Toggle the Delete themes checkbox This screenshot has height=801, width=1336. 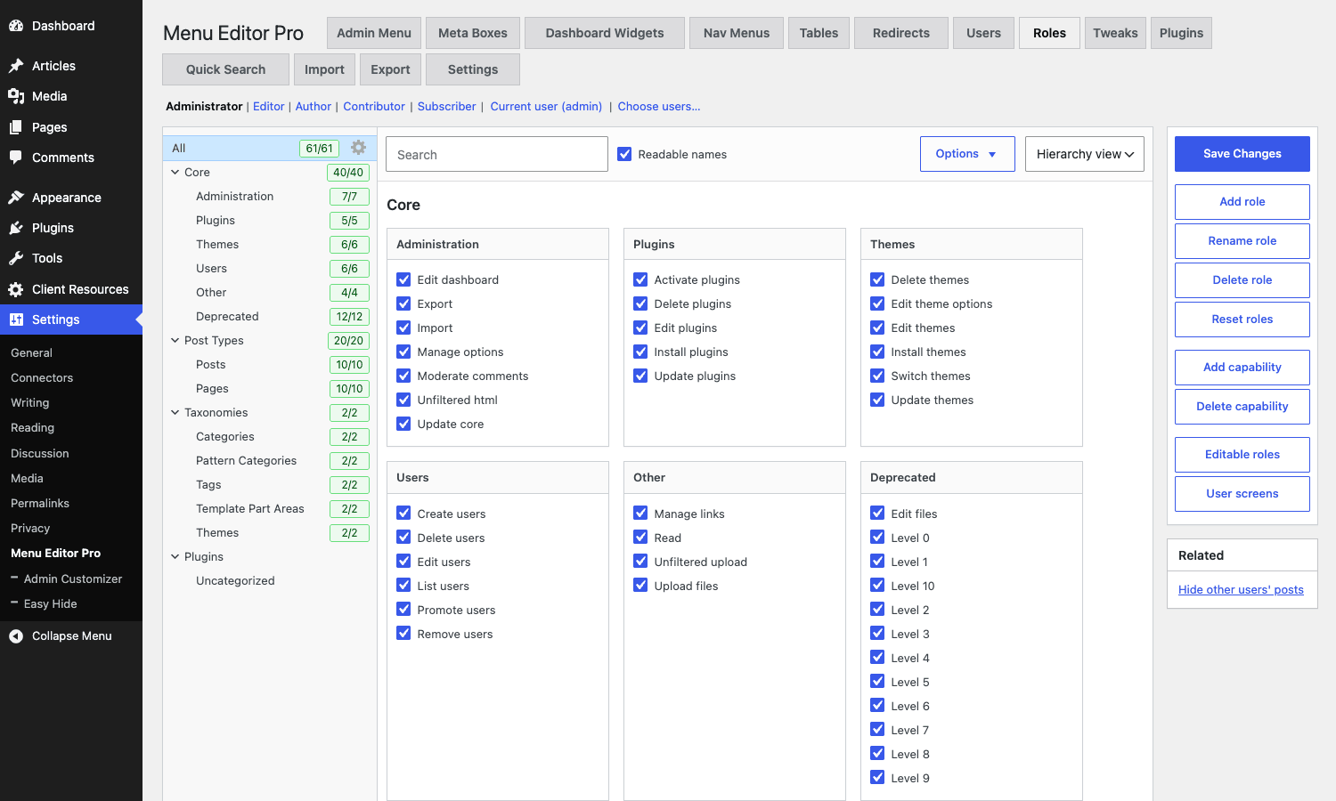[x=877, y=279]
